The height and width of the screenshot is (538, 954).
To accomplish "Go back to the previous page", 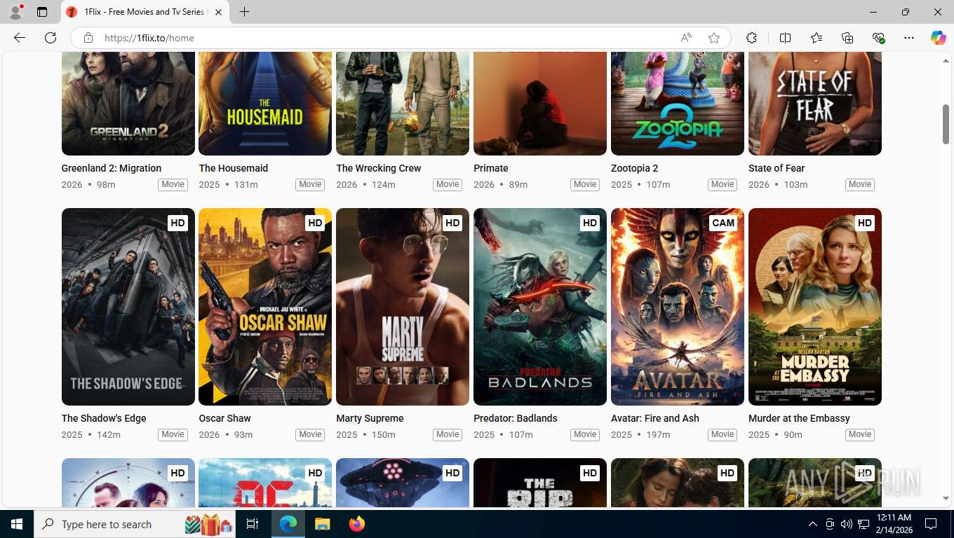I will coord(20,38).
